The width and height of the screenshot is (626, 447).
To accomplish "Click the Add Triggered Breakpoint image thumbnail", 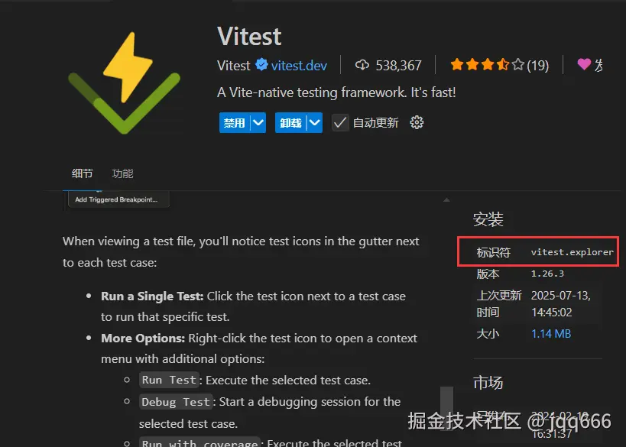I will (117, 199).
